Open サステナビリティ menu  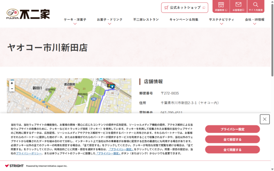(222, 20)
